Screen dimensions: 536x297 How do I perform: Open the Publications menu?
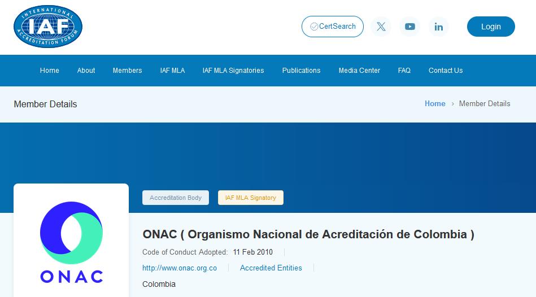tap(301, 71)
